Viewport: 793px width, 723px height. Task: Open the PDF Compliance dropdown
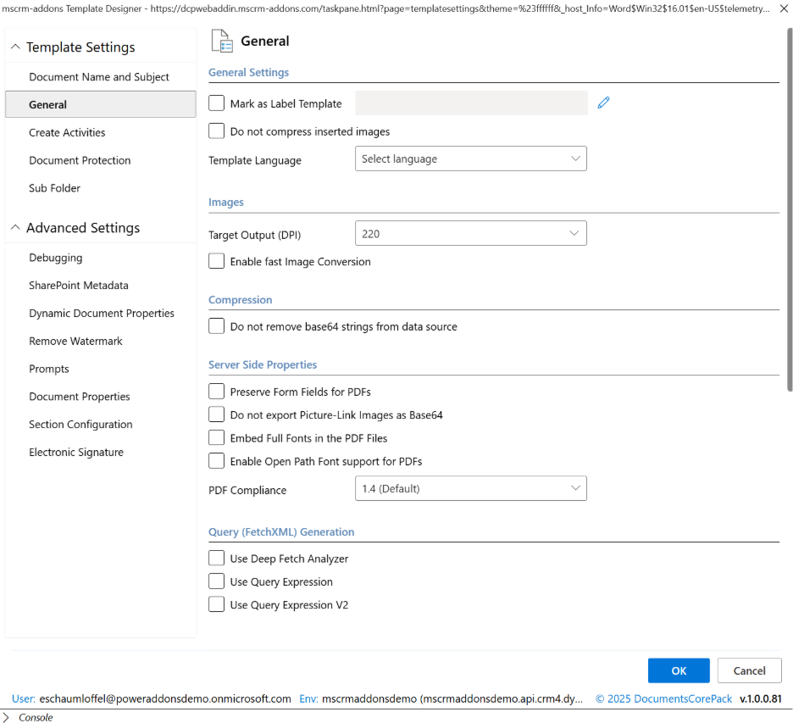[470, 488]
